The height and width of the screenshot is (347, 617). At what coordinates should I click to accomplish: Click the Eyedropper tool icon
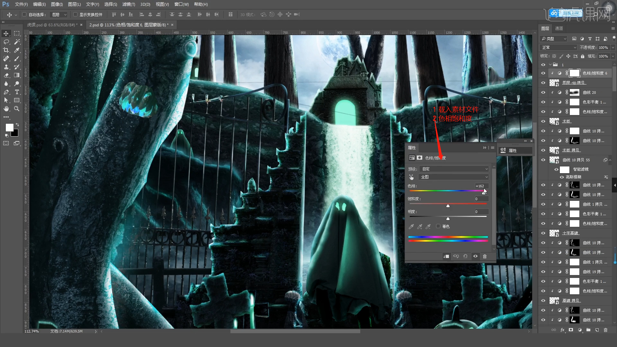point(17,50)
